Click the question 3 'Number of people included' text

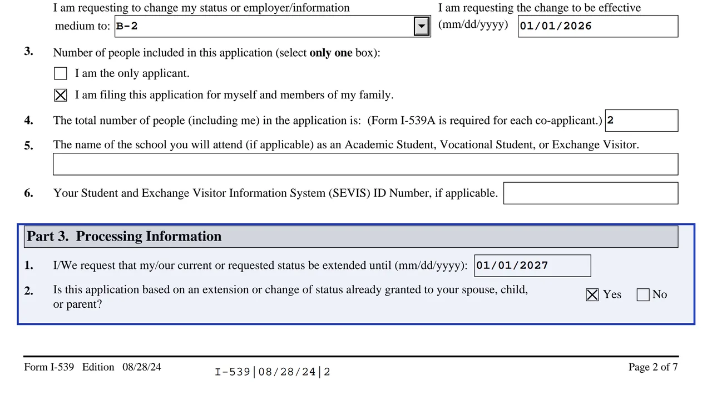[x=217, y=53]
